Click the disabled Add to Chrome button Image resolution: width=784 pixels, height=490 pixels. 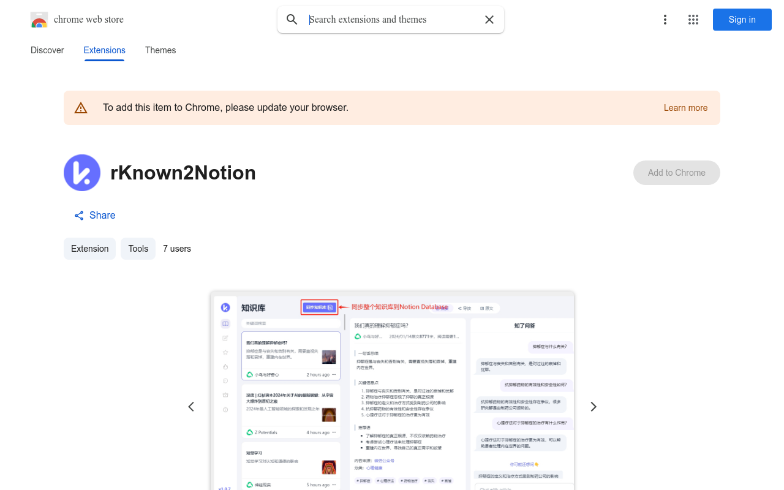click(677, 173)
